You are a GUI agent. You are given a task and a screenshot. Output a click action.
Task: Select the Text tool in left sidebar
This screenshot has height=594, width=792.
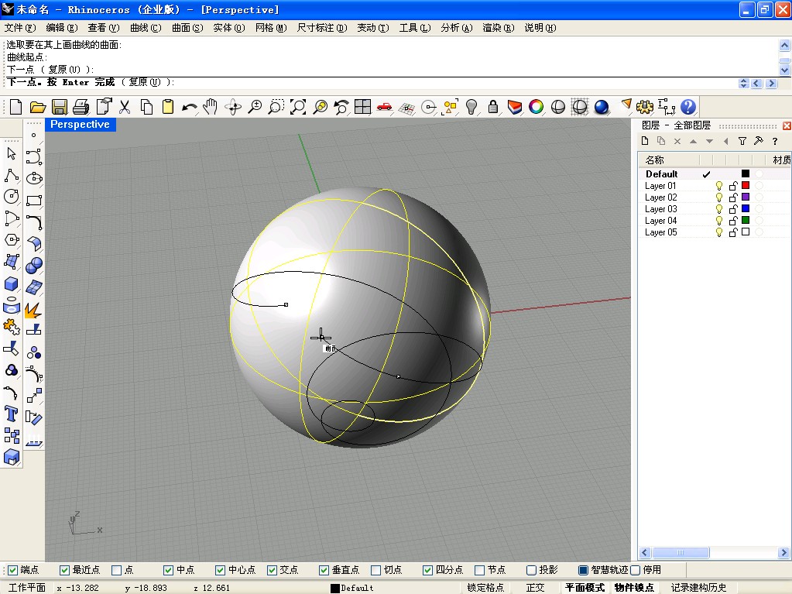point(12,413)
